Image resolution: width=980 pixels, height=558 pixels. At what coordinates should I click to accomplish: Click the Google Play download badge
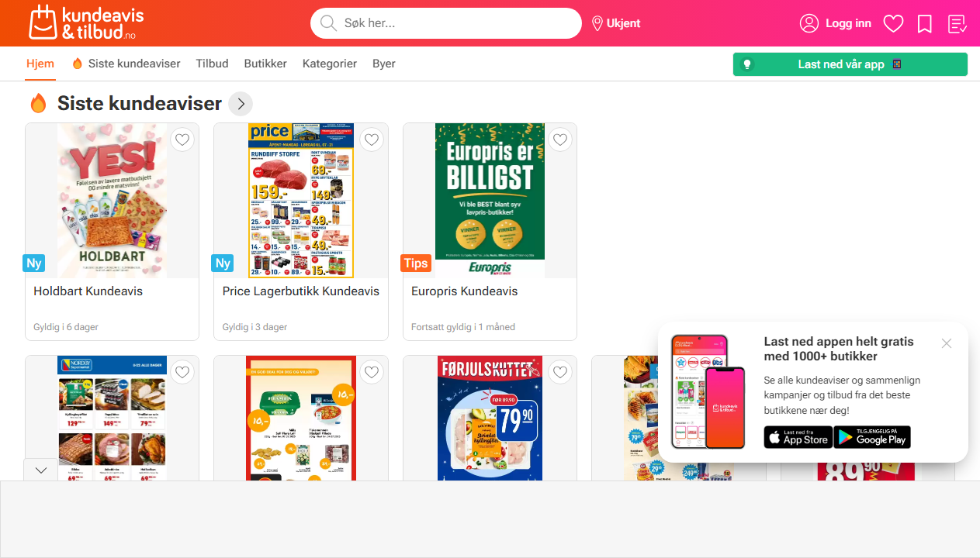point(872,437)
